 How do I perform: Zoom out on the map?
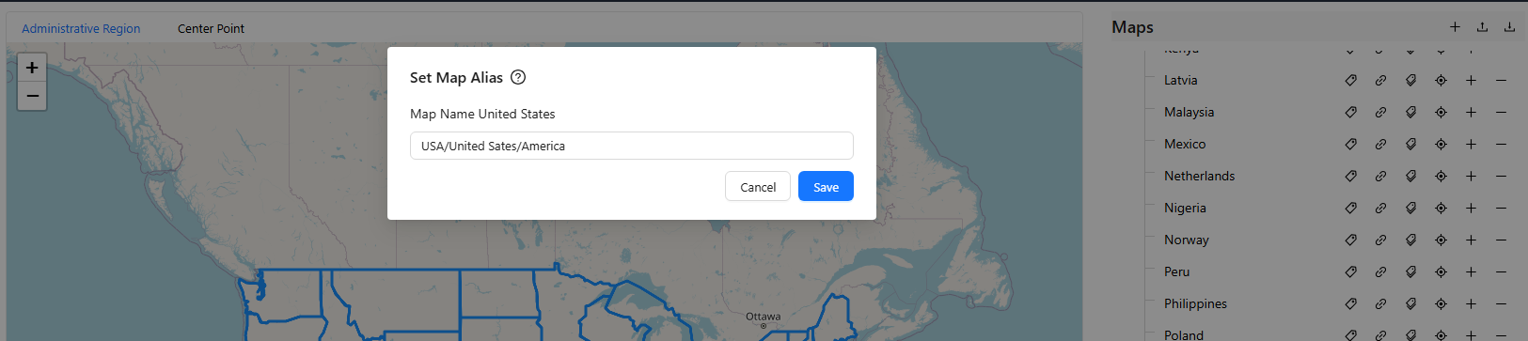pos(32,96)
